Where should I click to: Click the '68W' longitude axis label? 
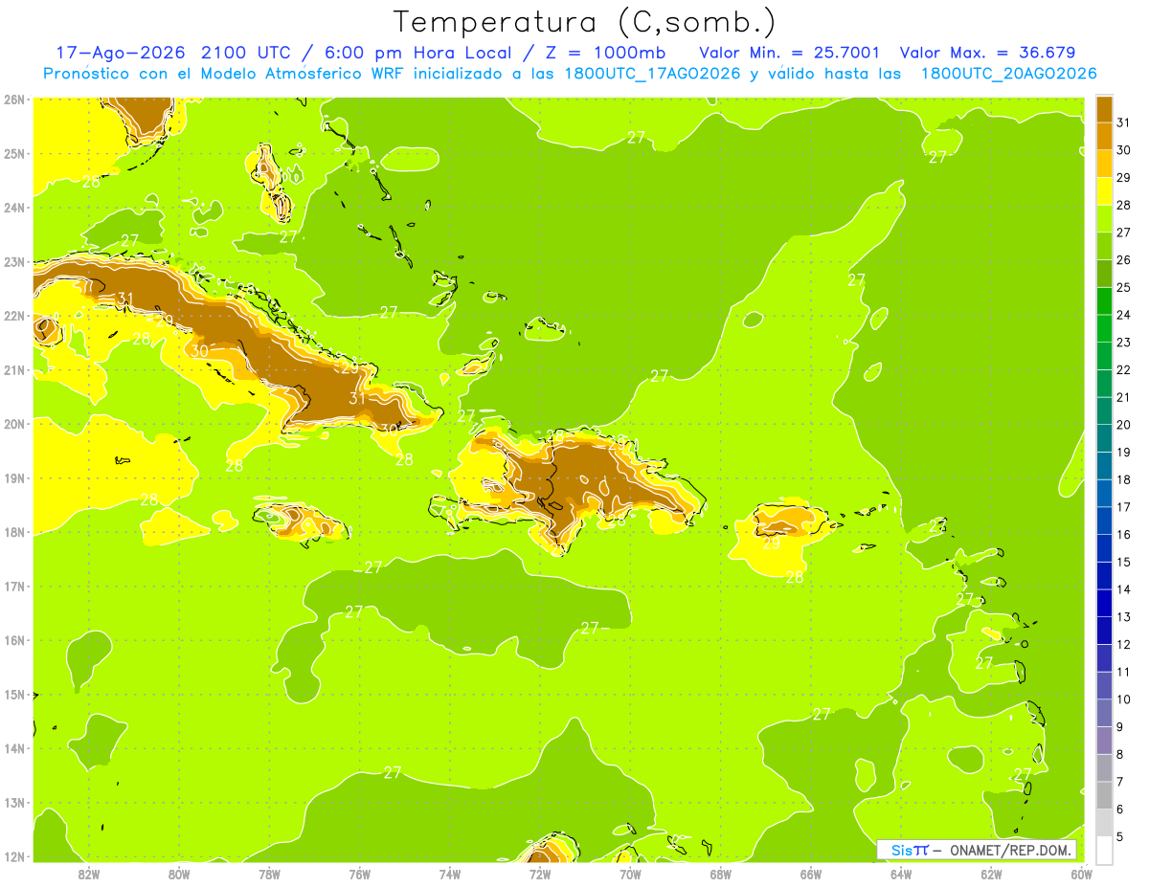pyautogui.click(x=720, y=874)
